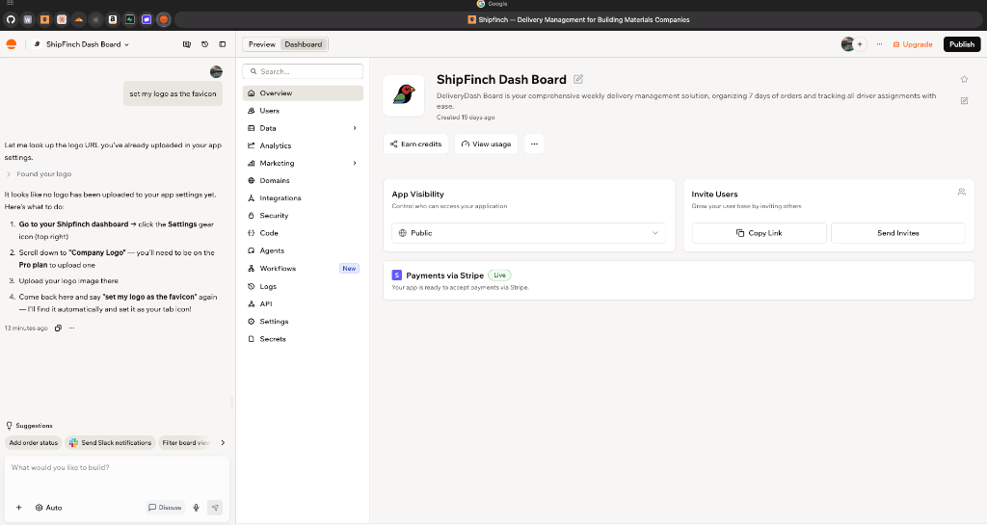Screen dimensions: 987x525
Task: Open the Amazon bookmark in browser bar
Action: pos(113,19)
